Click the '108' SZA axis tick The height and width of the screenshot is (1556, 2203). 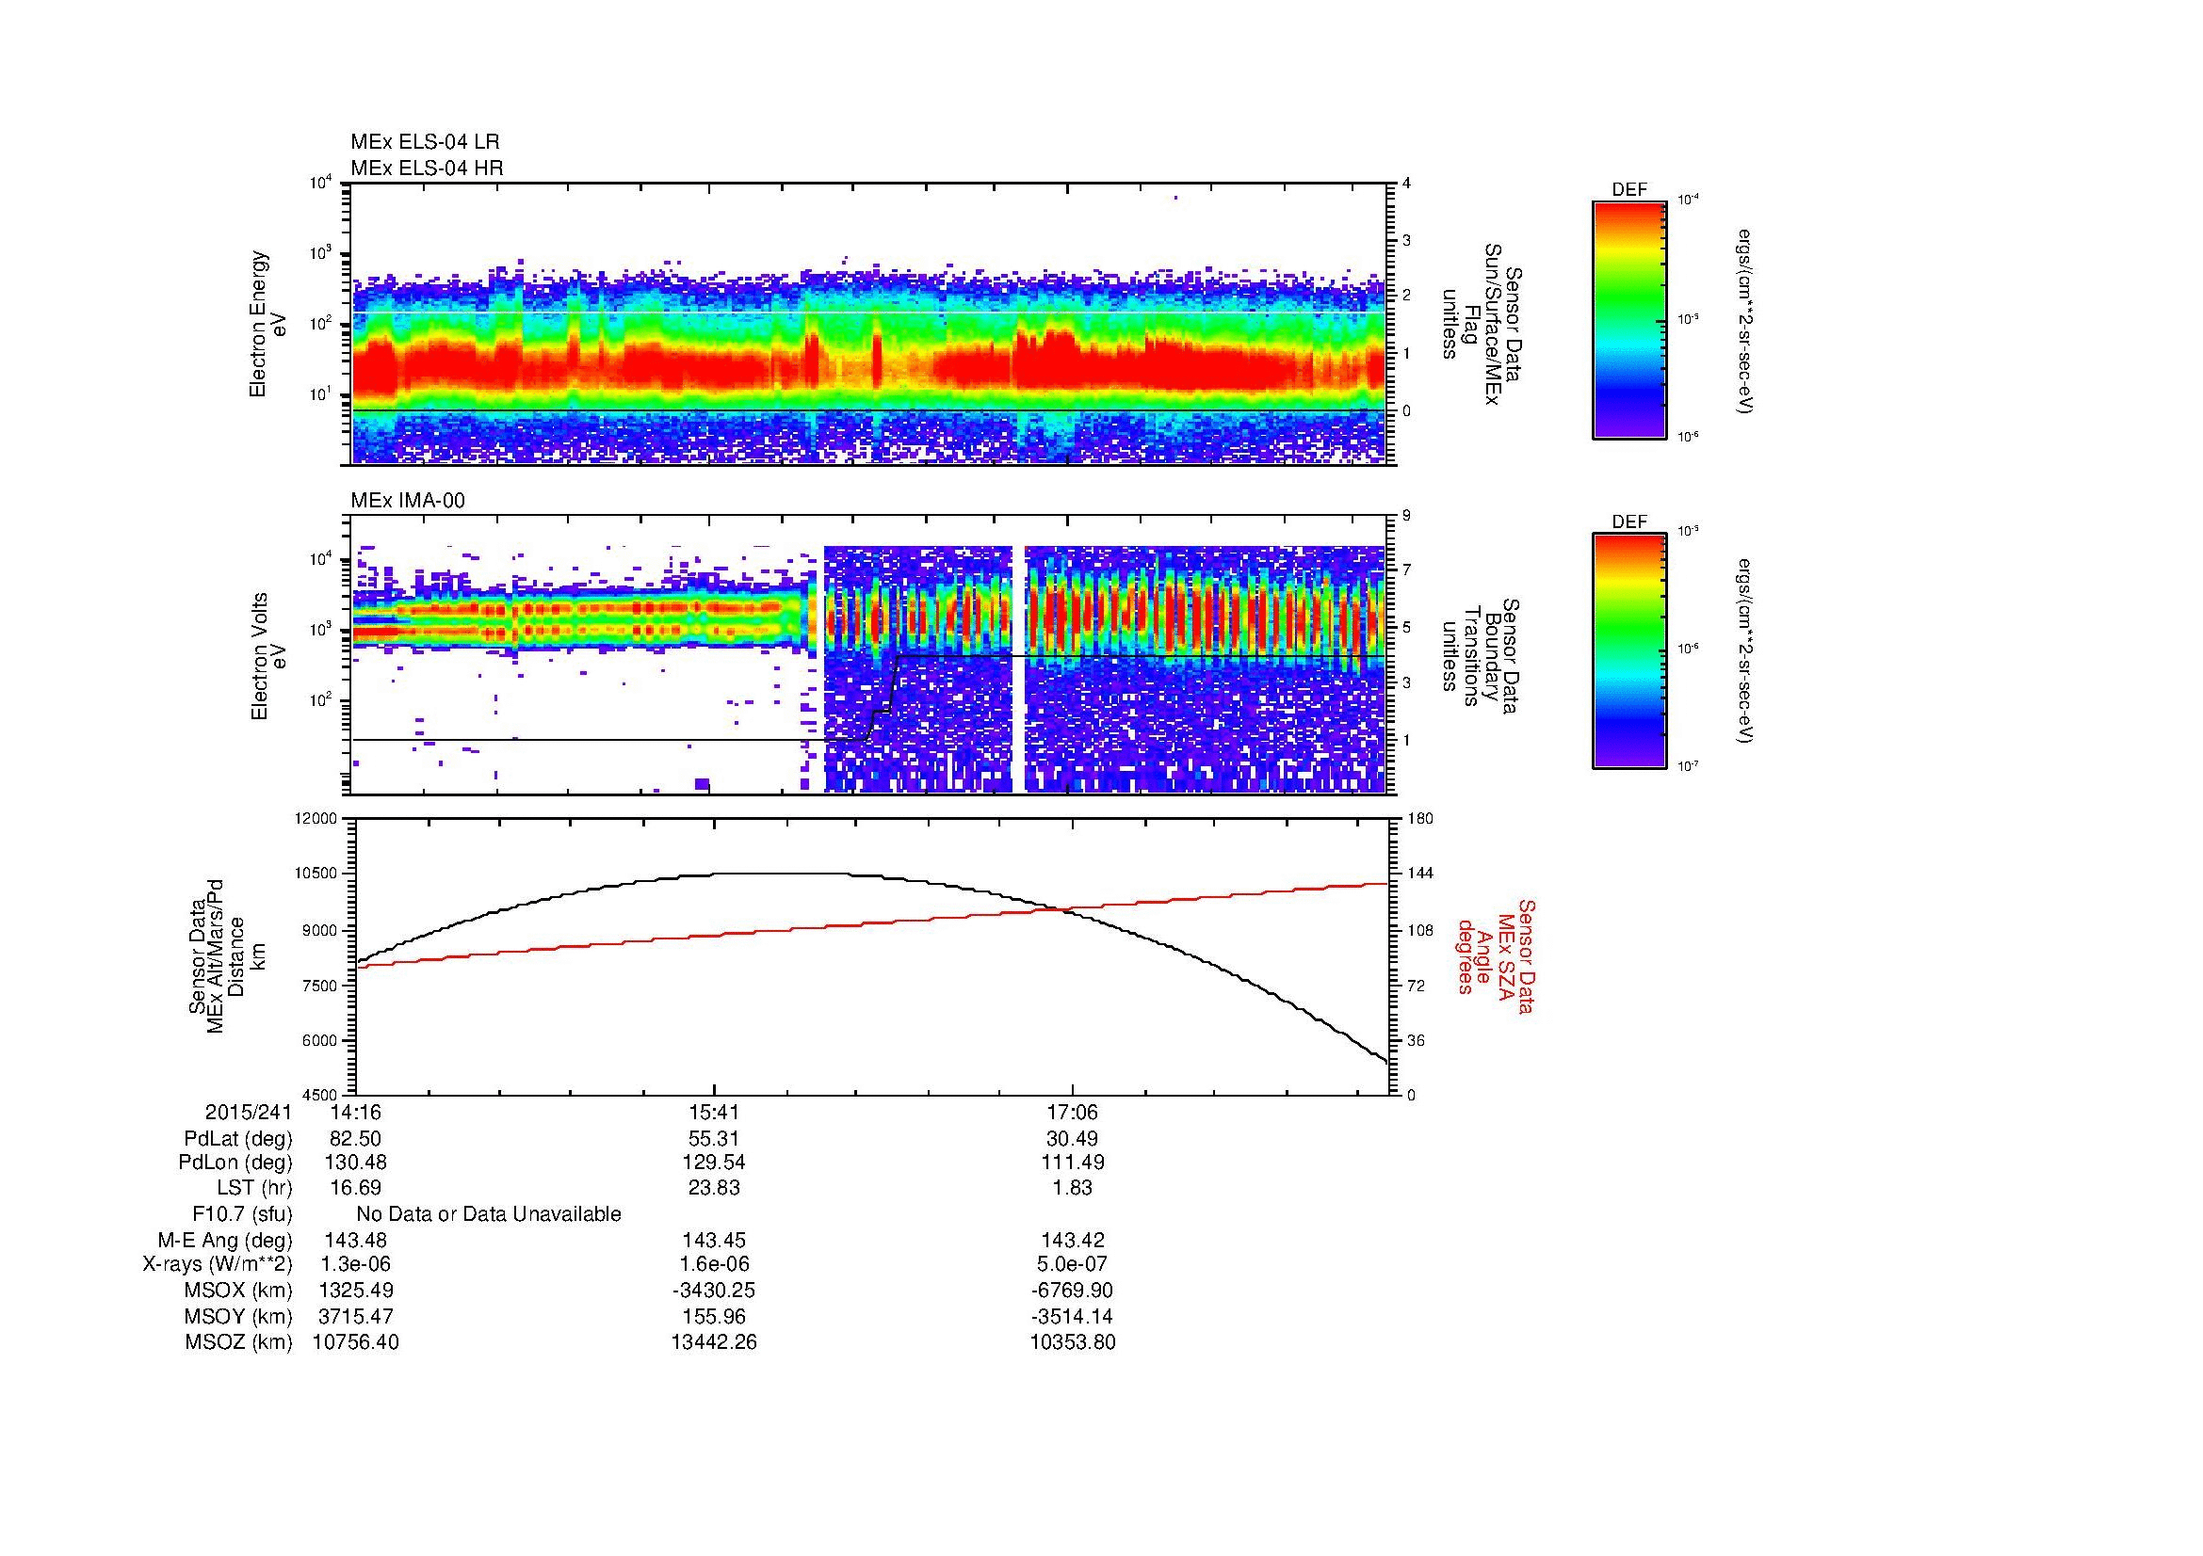point(1419,930)
